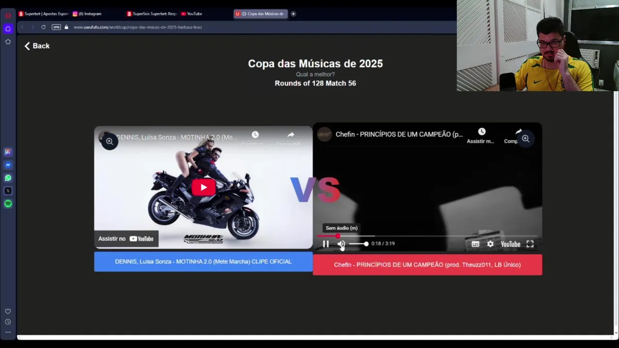Pause the Chefin video

coord(326,244)
